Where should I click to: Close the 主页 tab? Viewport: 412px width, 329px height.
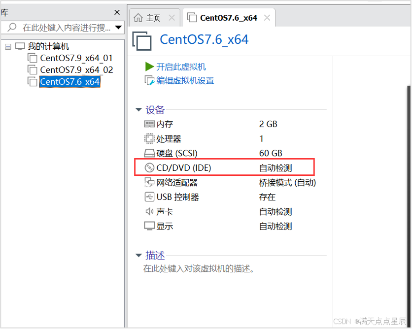click(172, 18)
